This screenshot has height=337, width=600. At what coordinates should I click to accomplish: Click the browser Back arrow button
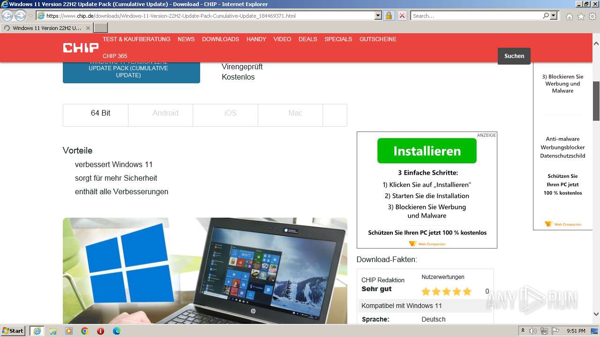coord(7,15)
